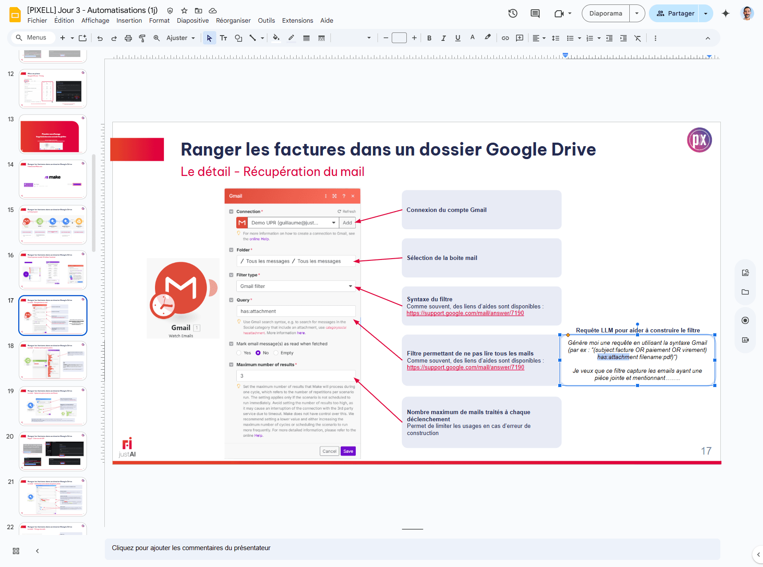Open the Fichier menu
763x567 pixels.
click(37, 20)
